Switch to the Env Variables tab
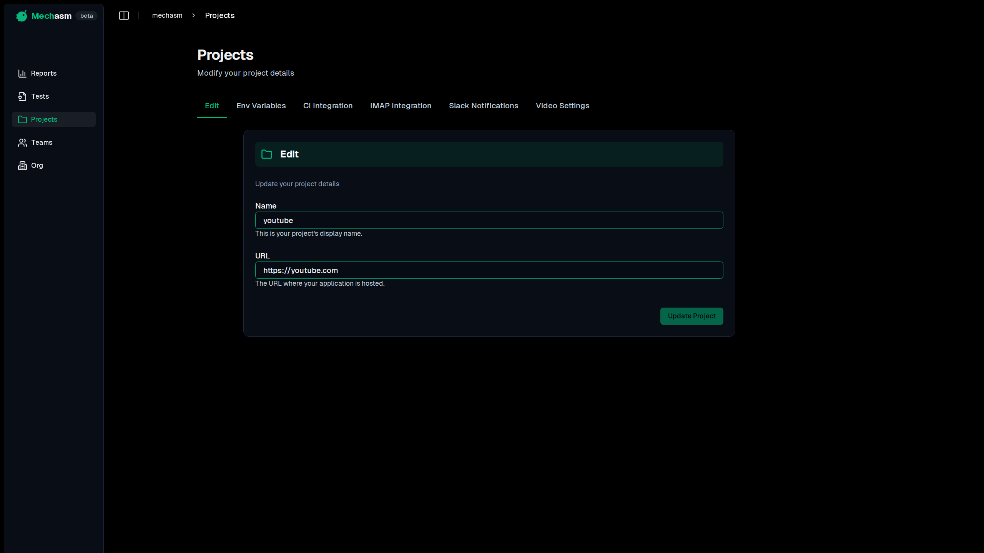Image resolution: width=984 pixels, height=553 pixels. click(x=261, y=106)
